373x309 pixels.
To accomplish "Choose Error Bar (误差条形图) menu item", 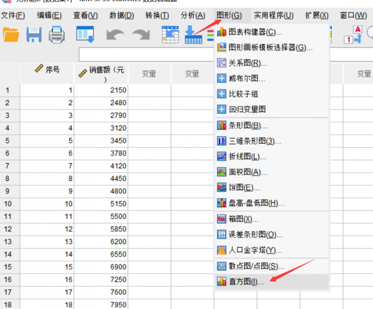I will pos(272,234).
